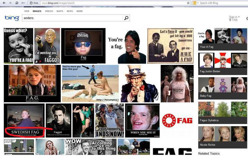Click the browser forward arrow
This screenshot has width=248, height=164.
tap(10, 3)
